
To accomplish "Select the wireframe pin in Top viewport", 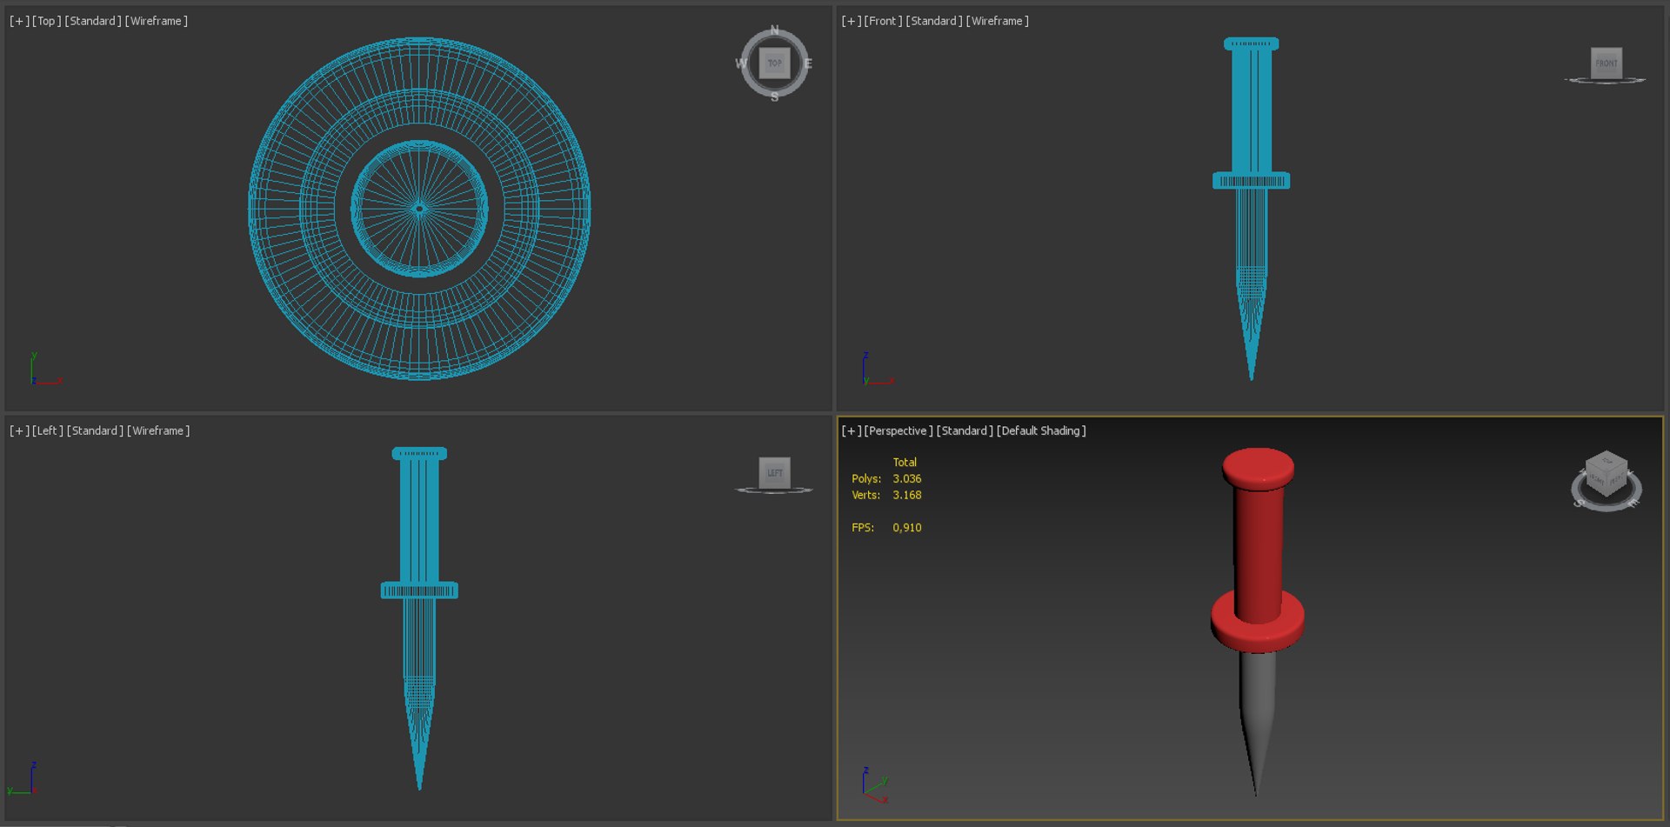I will coord(419,209).
